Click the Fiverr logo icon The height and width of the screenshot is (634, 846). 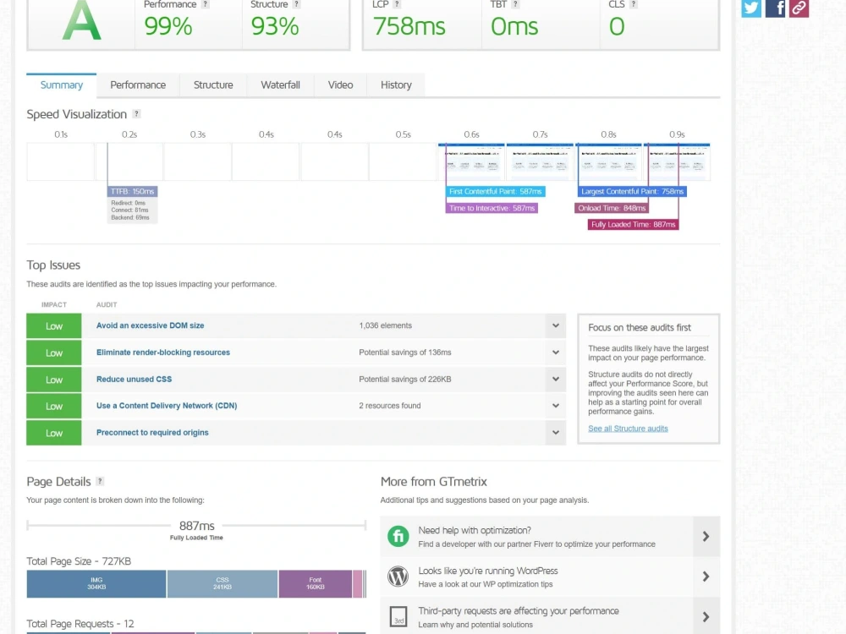[x=398, y=537]
